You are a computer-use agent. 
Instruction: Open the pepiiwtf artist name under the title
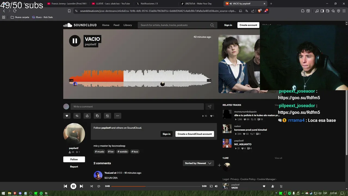point(91,45)
